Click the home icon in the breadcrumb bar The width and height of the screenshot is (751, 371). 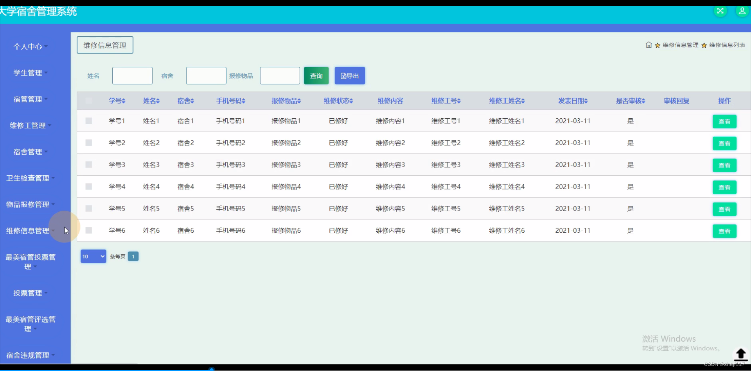click(649, 45)
